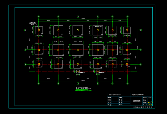167x114 pixels.
Task: Pick axis bubble B on right side
Action: coord(141,49)
